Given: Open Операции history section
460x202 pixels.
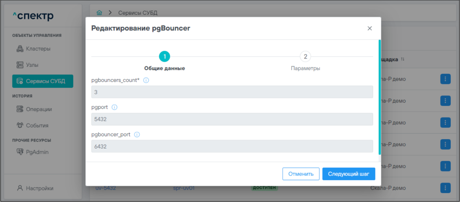Looking at the screenshot, I should coord(38,109).
